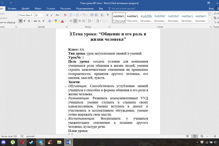The height and width of the screenshot is (146, 219).
Task: Open File Explorer from taskbar
Action: click(x=59, y=142)
